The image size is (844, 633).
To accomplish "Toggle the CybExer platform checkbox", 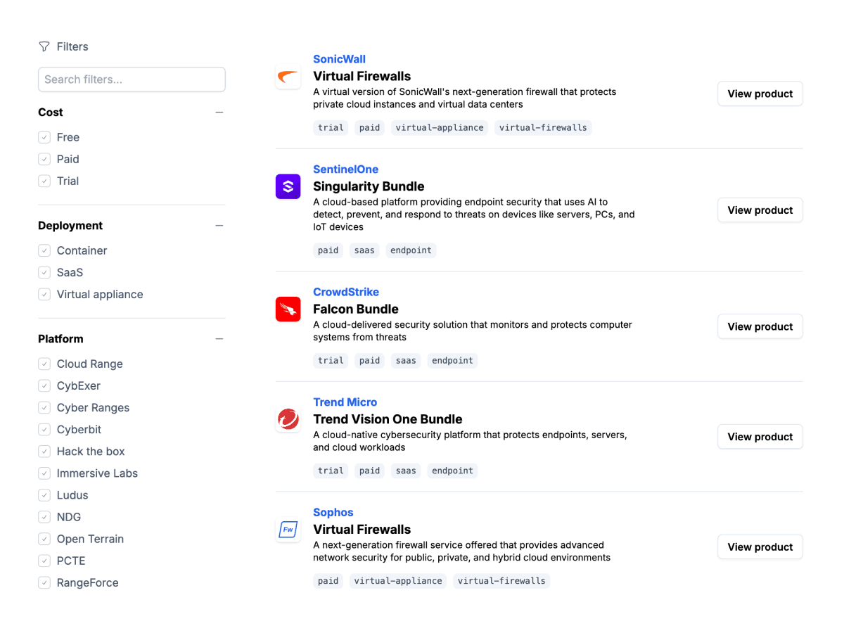I will [x=44, y=385].
